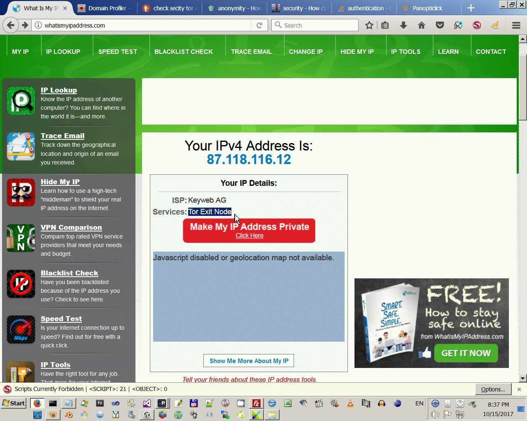The height and width of the screenshot is (421, 527).
Task: Open the screenshot scissors toolbar icon
Action: click(458, 25)
